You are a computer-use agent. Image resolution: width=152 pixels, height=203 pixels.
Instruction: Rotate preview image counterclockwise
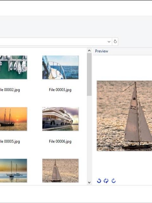point(99,181)
